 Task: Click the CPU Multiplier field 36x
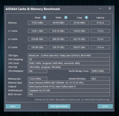click(37, 71)
